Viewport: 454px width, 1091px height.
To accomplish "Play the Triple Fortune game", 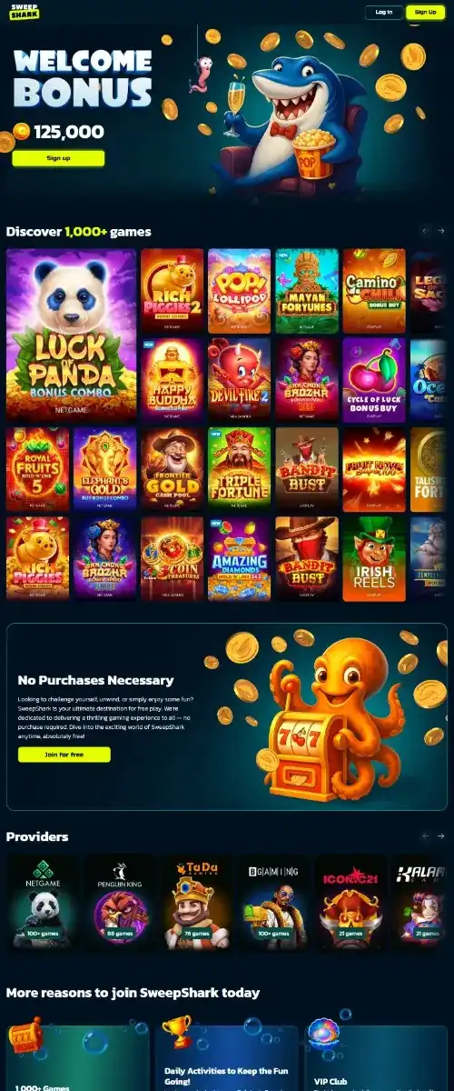I will click(x=240, y=469).
